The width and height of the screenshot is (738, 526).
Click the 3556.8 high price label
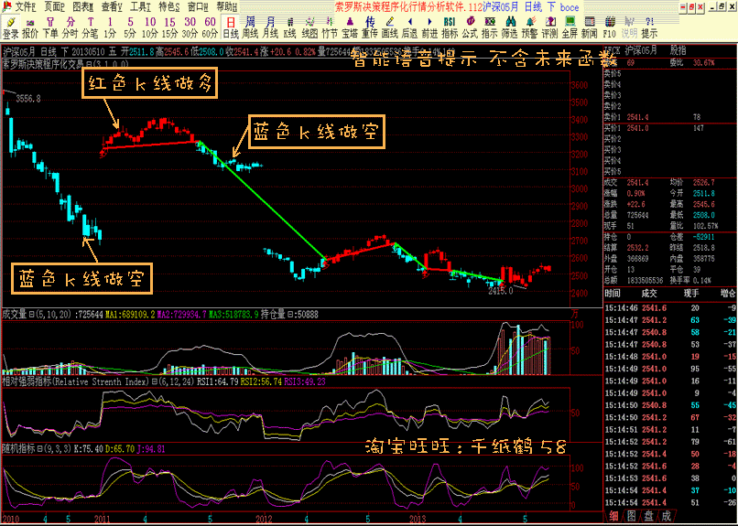(28, 99)
